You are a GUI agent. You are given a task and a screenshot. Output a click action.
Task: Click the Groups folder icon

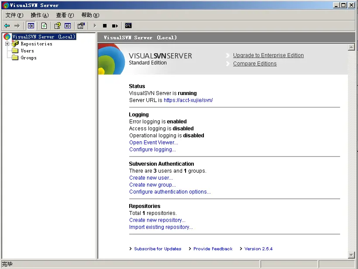15,58
